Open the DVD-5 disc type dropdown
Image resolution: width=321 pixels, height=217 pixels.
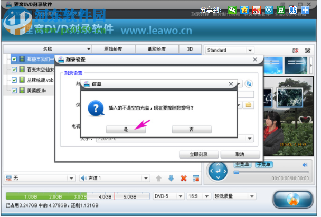click(x=181, y=196)
